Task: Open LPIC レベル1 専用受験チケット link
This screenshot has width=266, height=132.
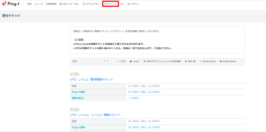Action: [91, 79]
